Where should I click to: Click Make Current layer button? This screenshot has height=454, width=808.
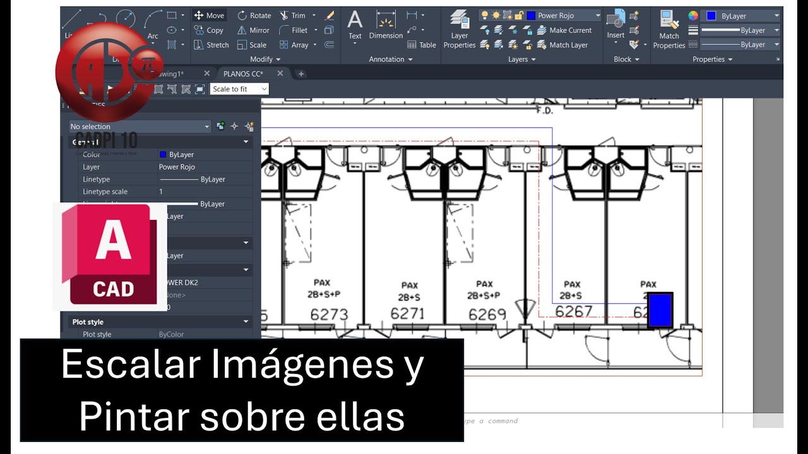pos(564,30)
